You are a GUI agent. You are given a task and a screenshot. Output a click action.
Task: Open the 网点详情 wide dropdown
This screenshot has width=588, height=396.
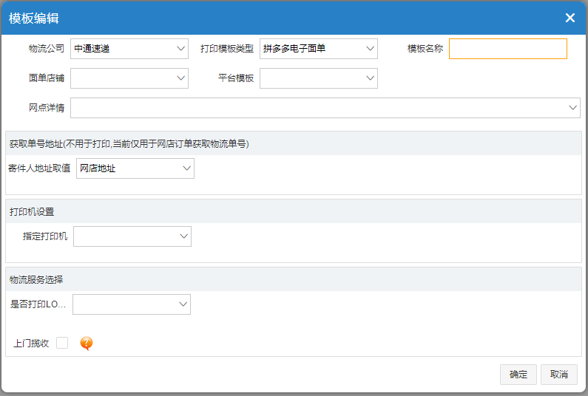(x=325, y=108)
